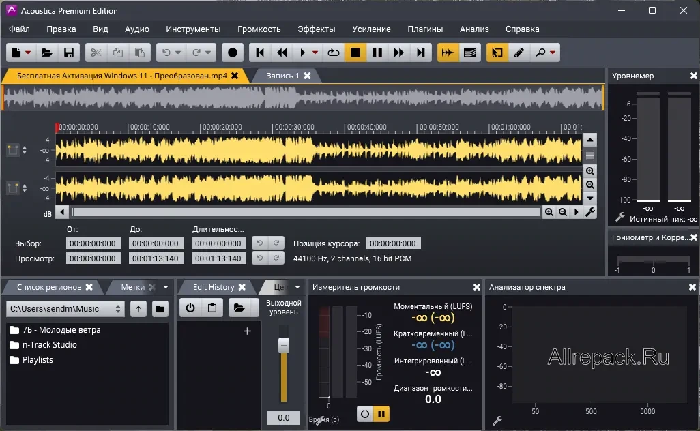Stop playback with the Stop button

click(x=355, y=53)
